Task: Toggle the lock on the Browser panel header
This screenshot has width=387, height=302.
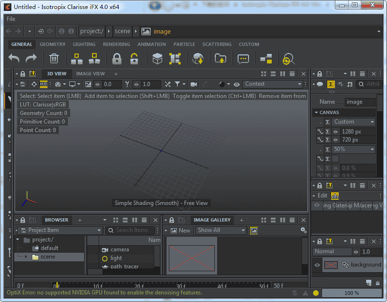Action: (x=23, y=220)
